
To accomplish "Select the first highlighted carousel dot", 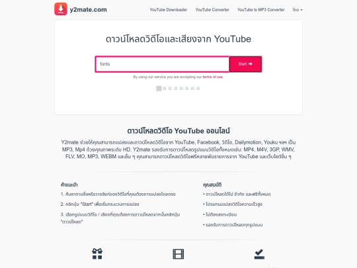I will tap(159, 89).
